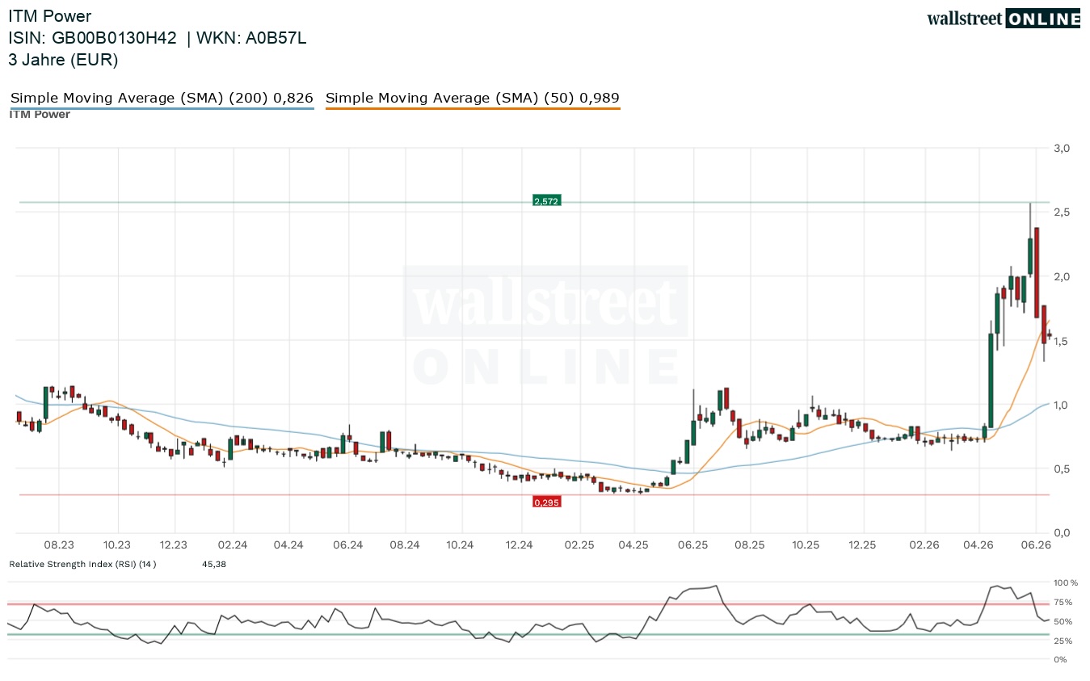Viewport: 1090px width, 681px height.
Task: Click the 2,5 price axis label
Action: [1062, 212]
